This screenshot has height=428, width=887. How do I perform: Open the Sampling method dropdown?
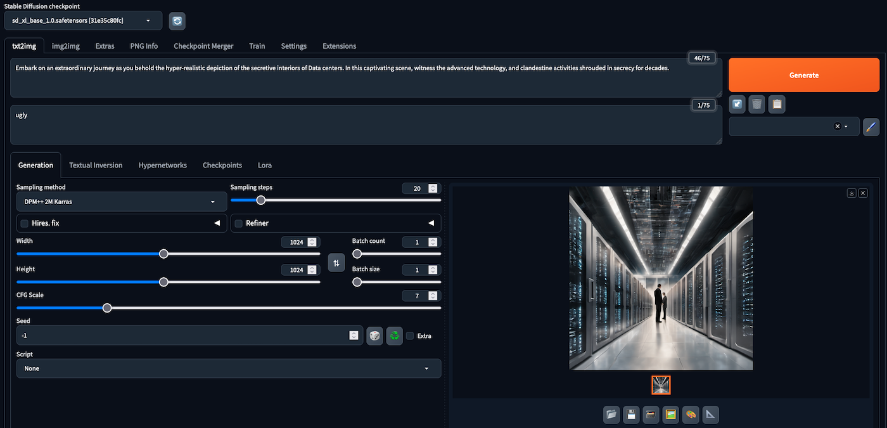(121, 202)
